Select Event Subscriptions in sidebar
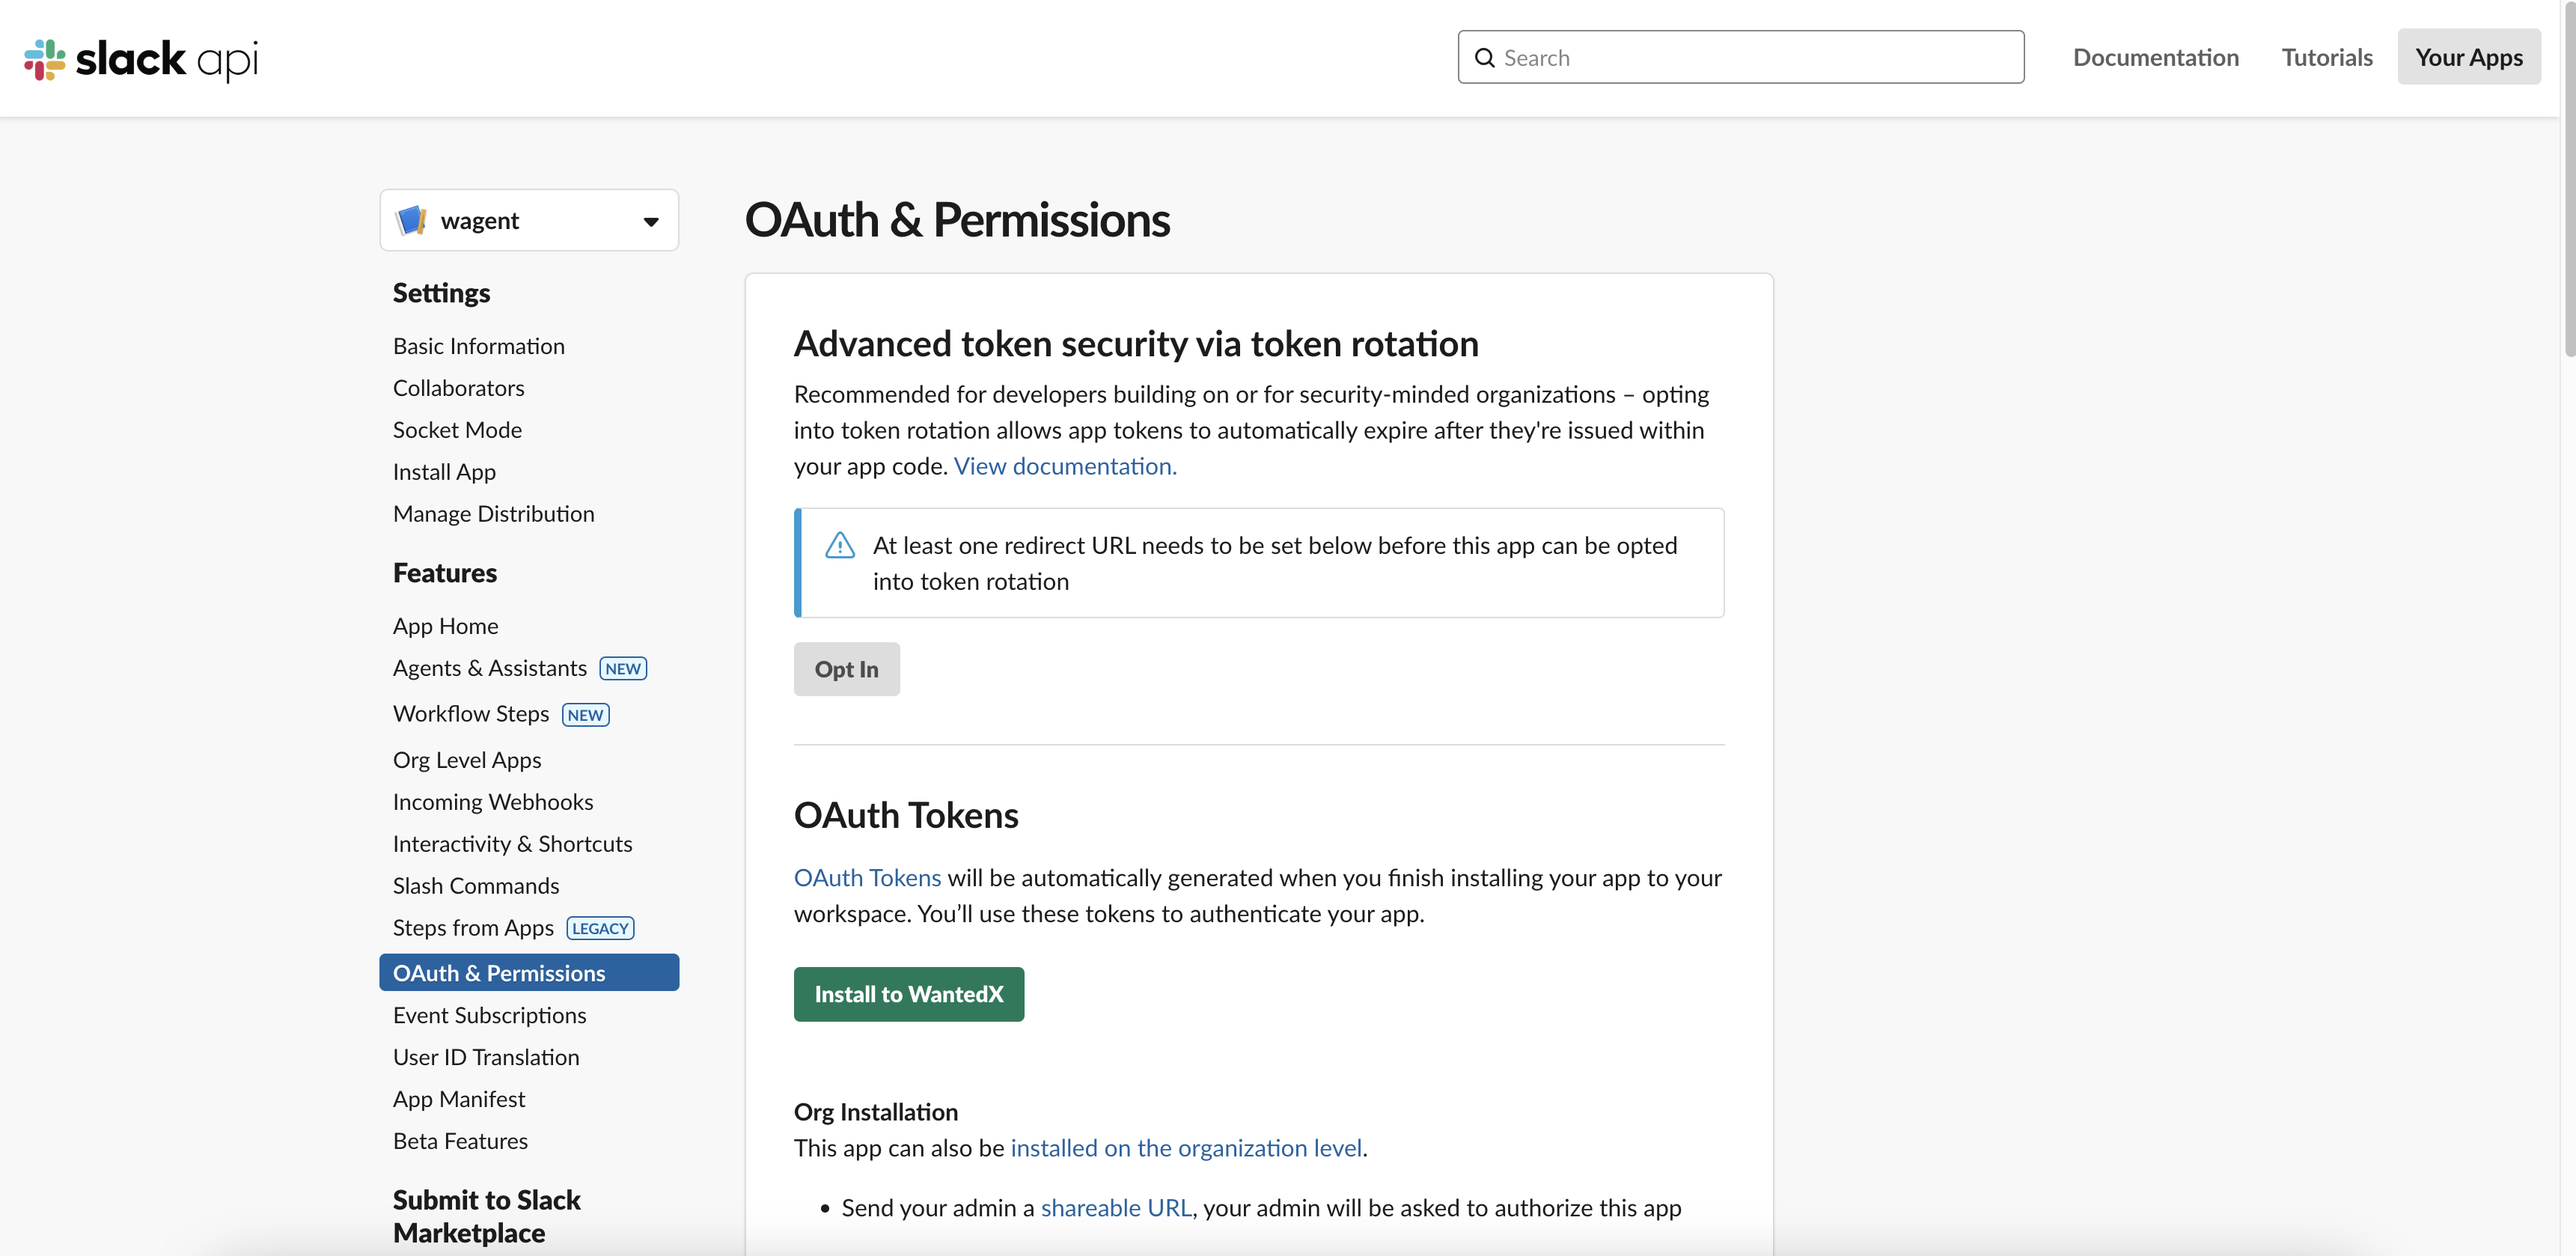Image resolution: width=2576 pixels, height=1256 pixels. (x=489, y=1015)
